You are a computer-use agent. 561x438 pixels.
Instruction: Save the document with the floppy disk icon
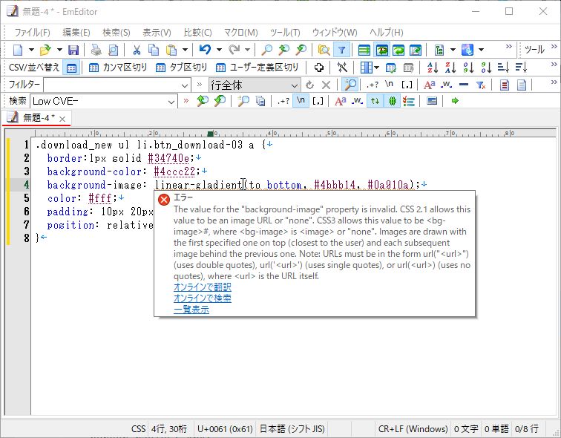coord(73,50)
